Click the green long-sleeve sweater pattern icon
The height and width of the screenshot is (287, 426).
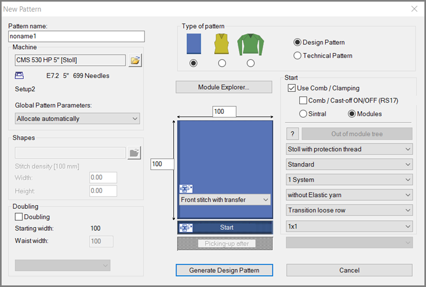[x=251, y=44]
